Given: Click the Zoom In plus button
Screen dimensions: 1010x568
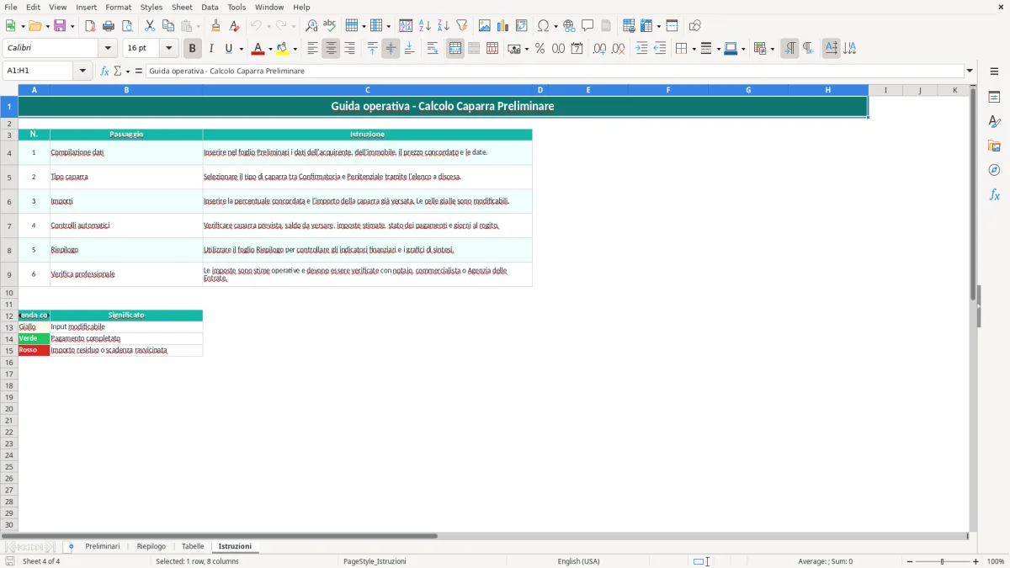Looking at the screenshot, I should point(976,561).
